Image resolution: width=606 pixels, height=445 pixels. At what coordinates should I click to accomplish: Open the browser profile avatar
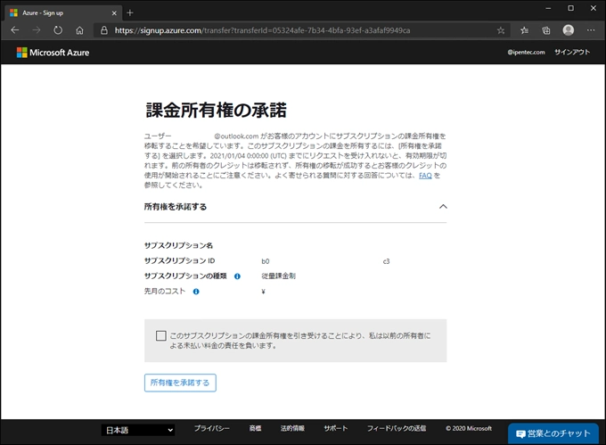(569, 30)
